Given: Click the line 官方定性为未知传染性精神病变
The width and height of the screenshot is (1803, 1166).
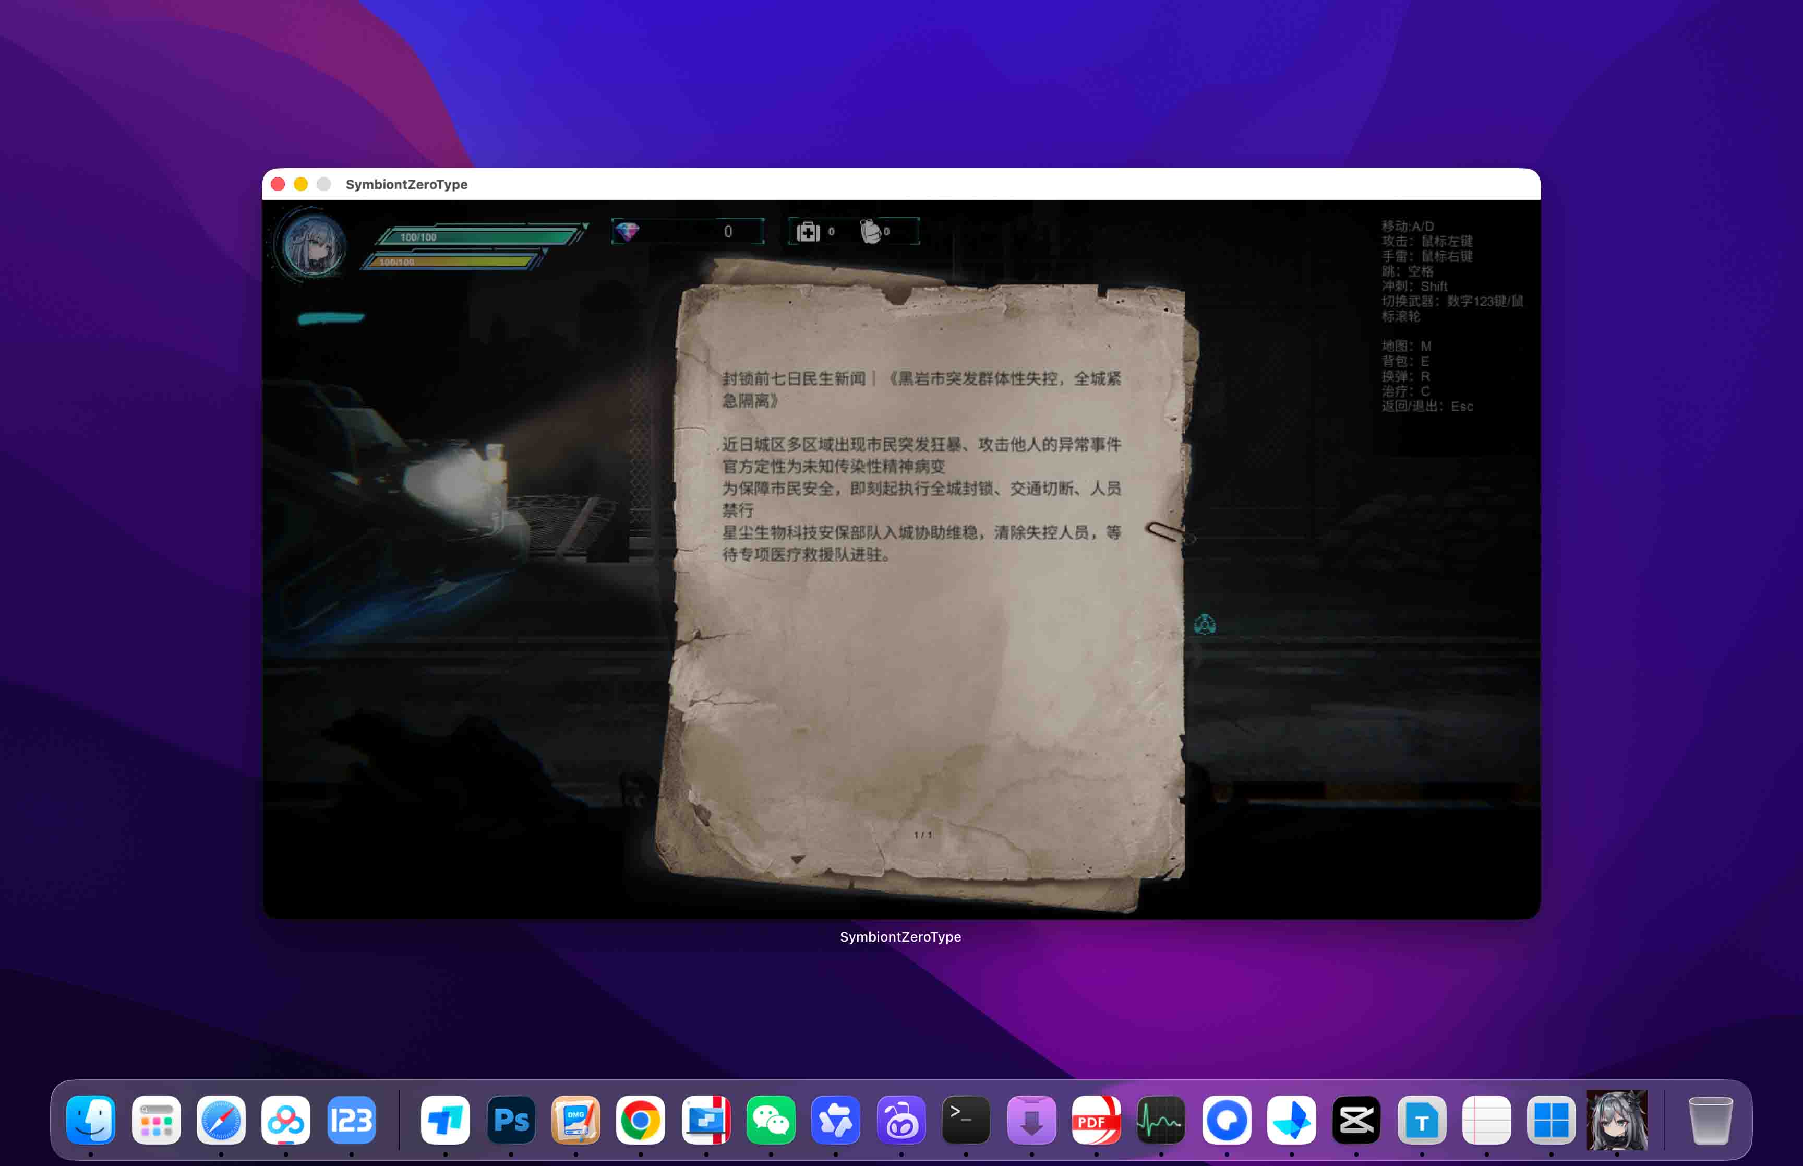Looking at the screenshot, I should tap(834, 467).
